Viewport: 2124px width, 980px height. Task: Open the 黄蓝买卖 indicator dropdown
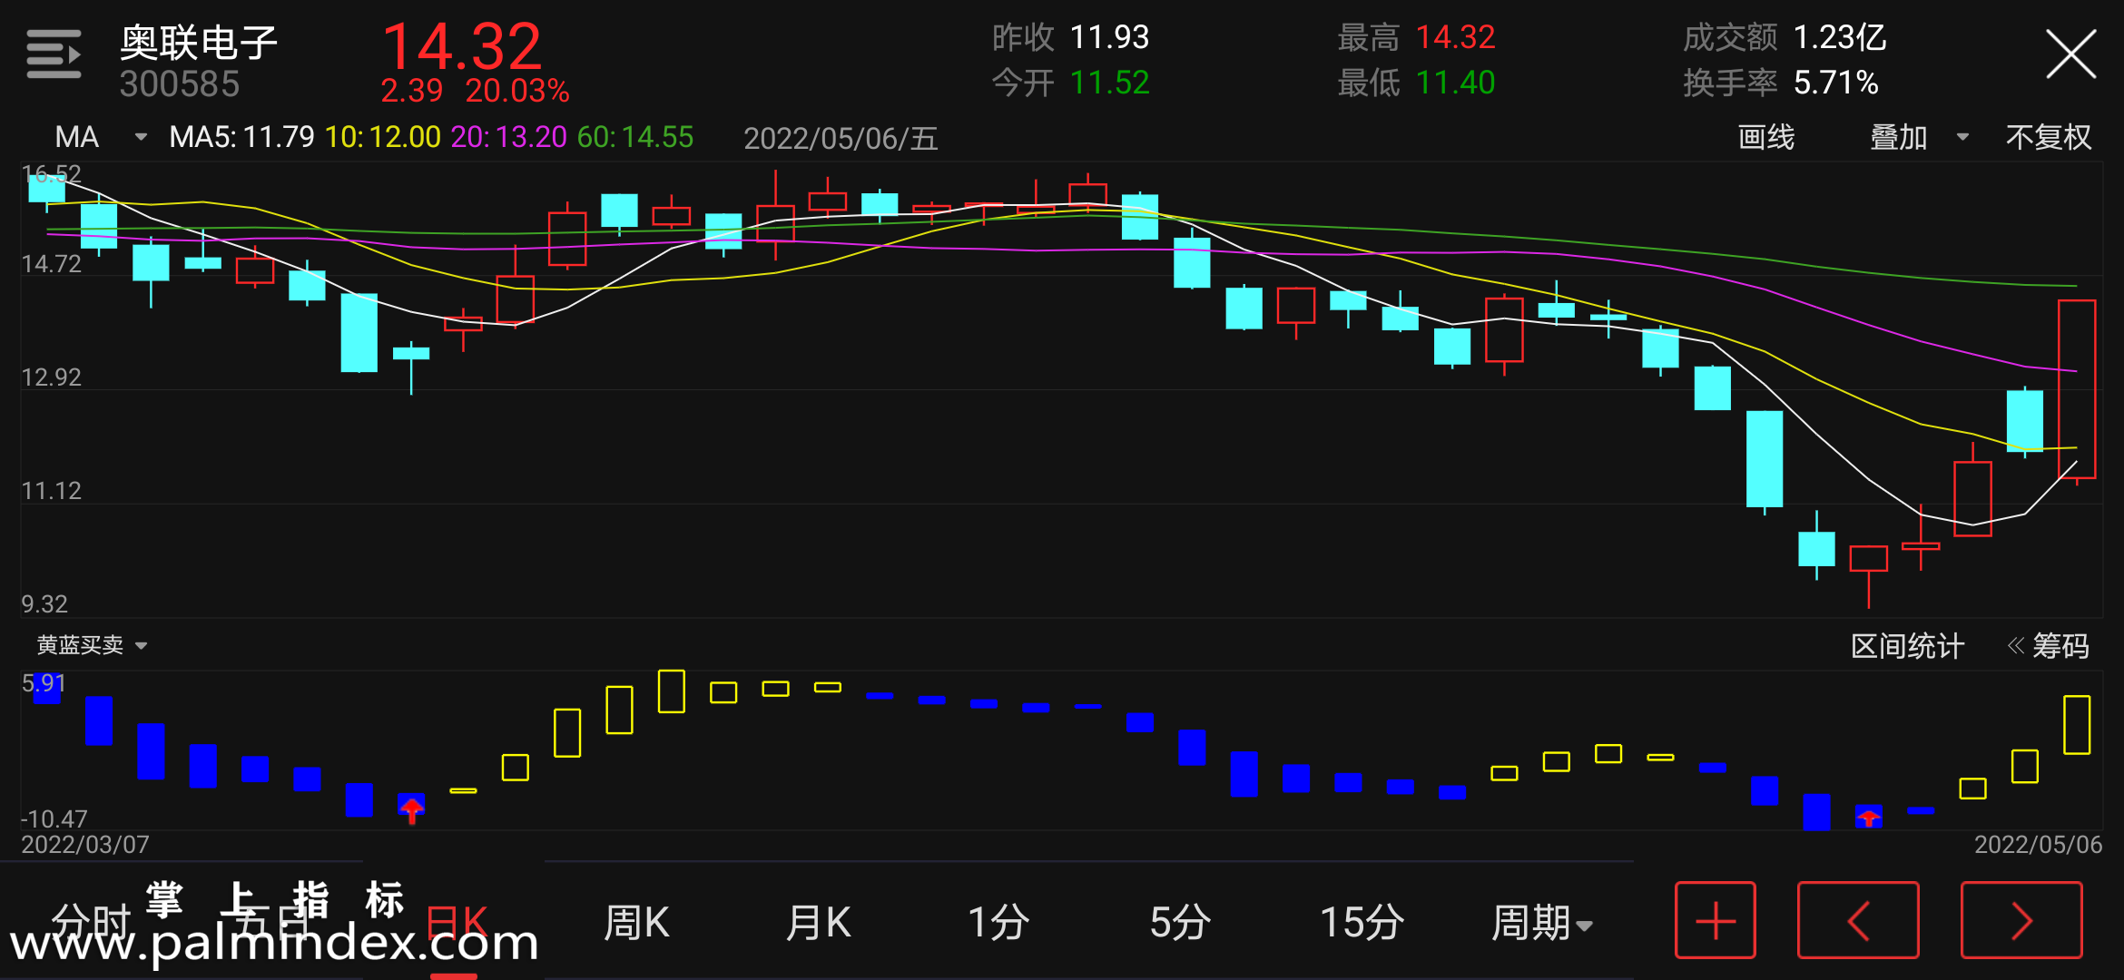92,645
